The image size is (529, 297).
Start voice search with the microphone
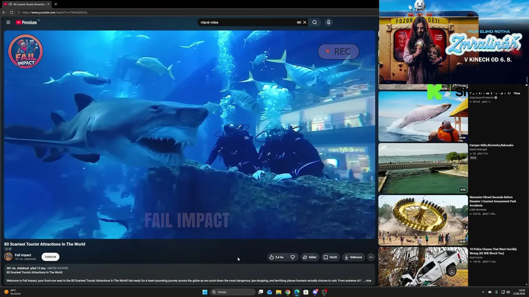329,22
